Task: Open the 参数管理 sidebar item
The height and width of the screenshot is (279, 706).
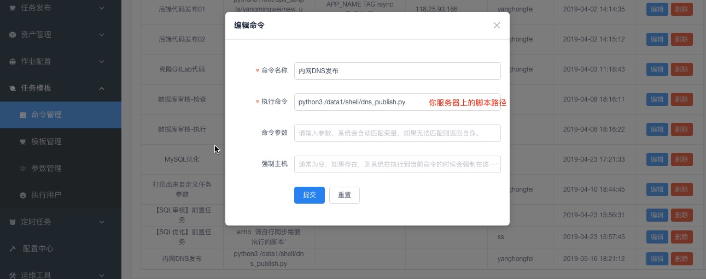Action: tap(60, 168)
